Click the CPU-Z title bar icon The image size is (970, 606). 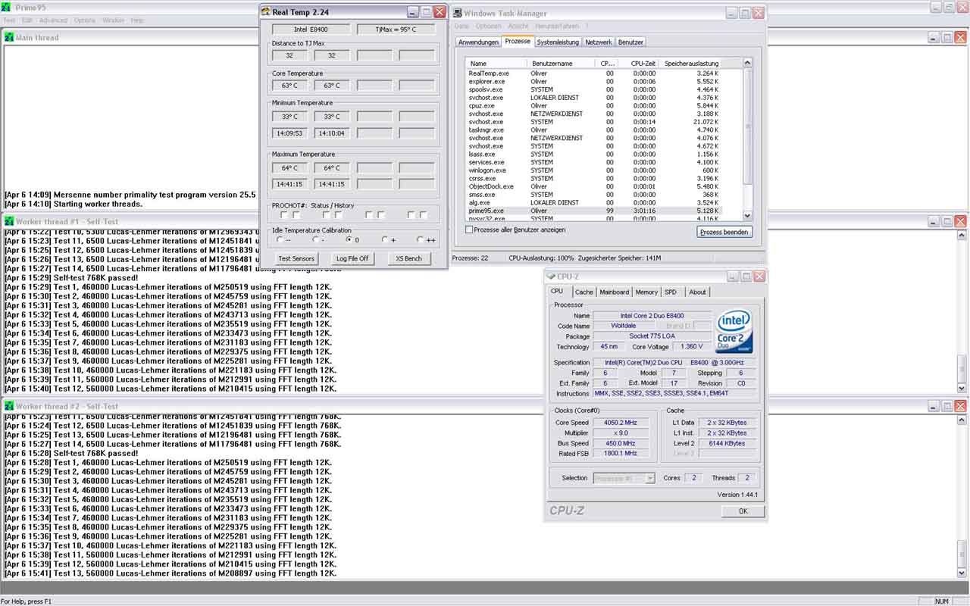[x=551, y=276]
